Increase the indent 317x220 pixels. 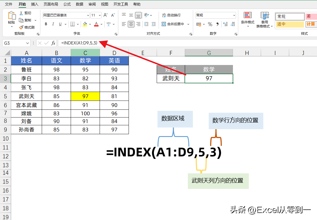point(154,24)
